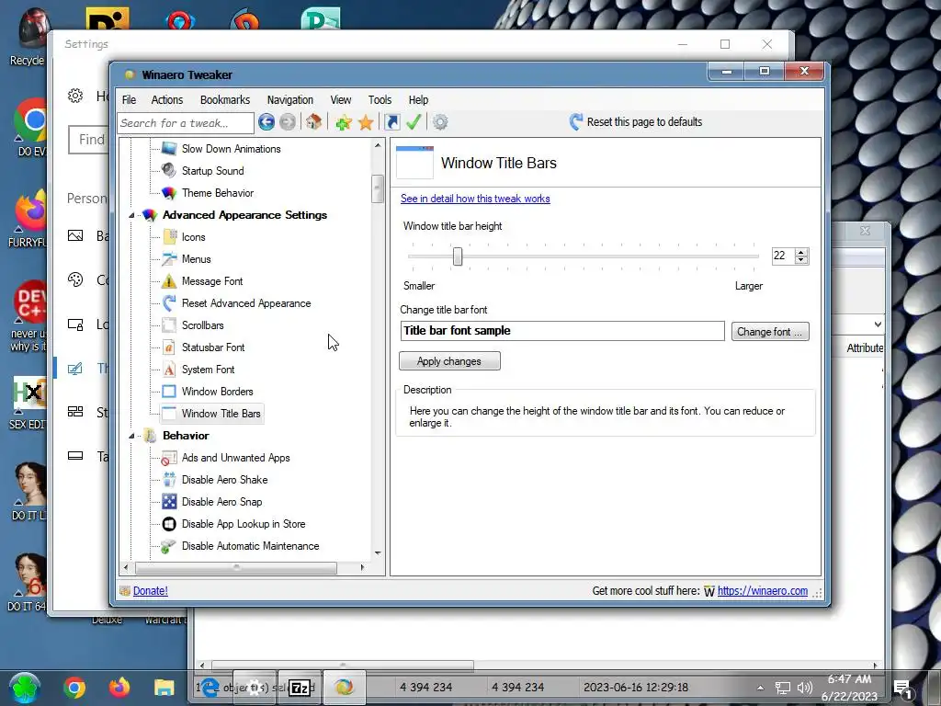
Task: Open settings via the toolbar gear icon
Action: tap(440, 122)
